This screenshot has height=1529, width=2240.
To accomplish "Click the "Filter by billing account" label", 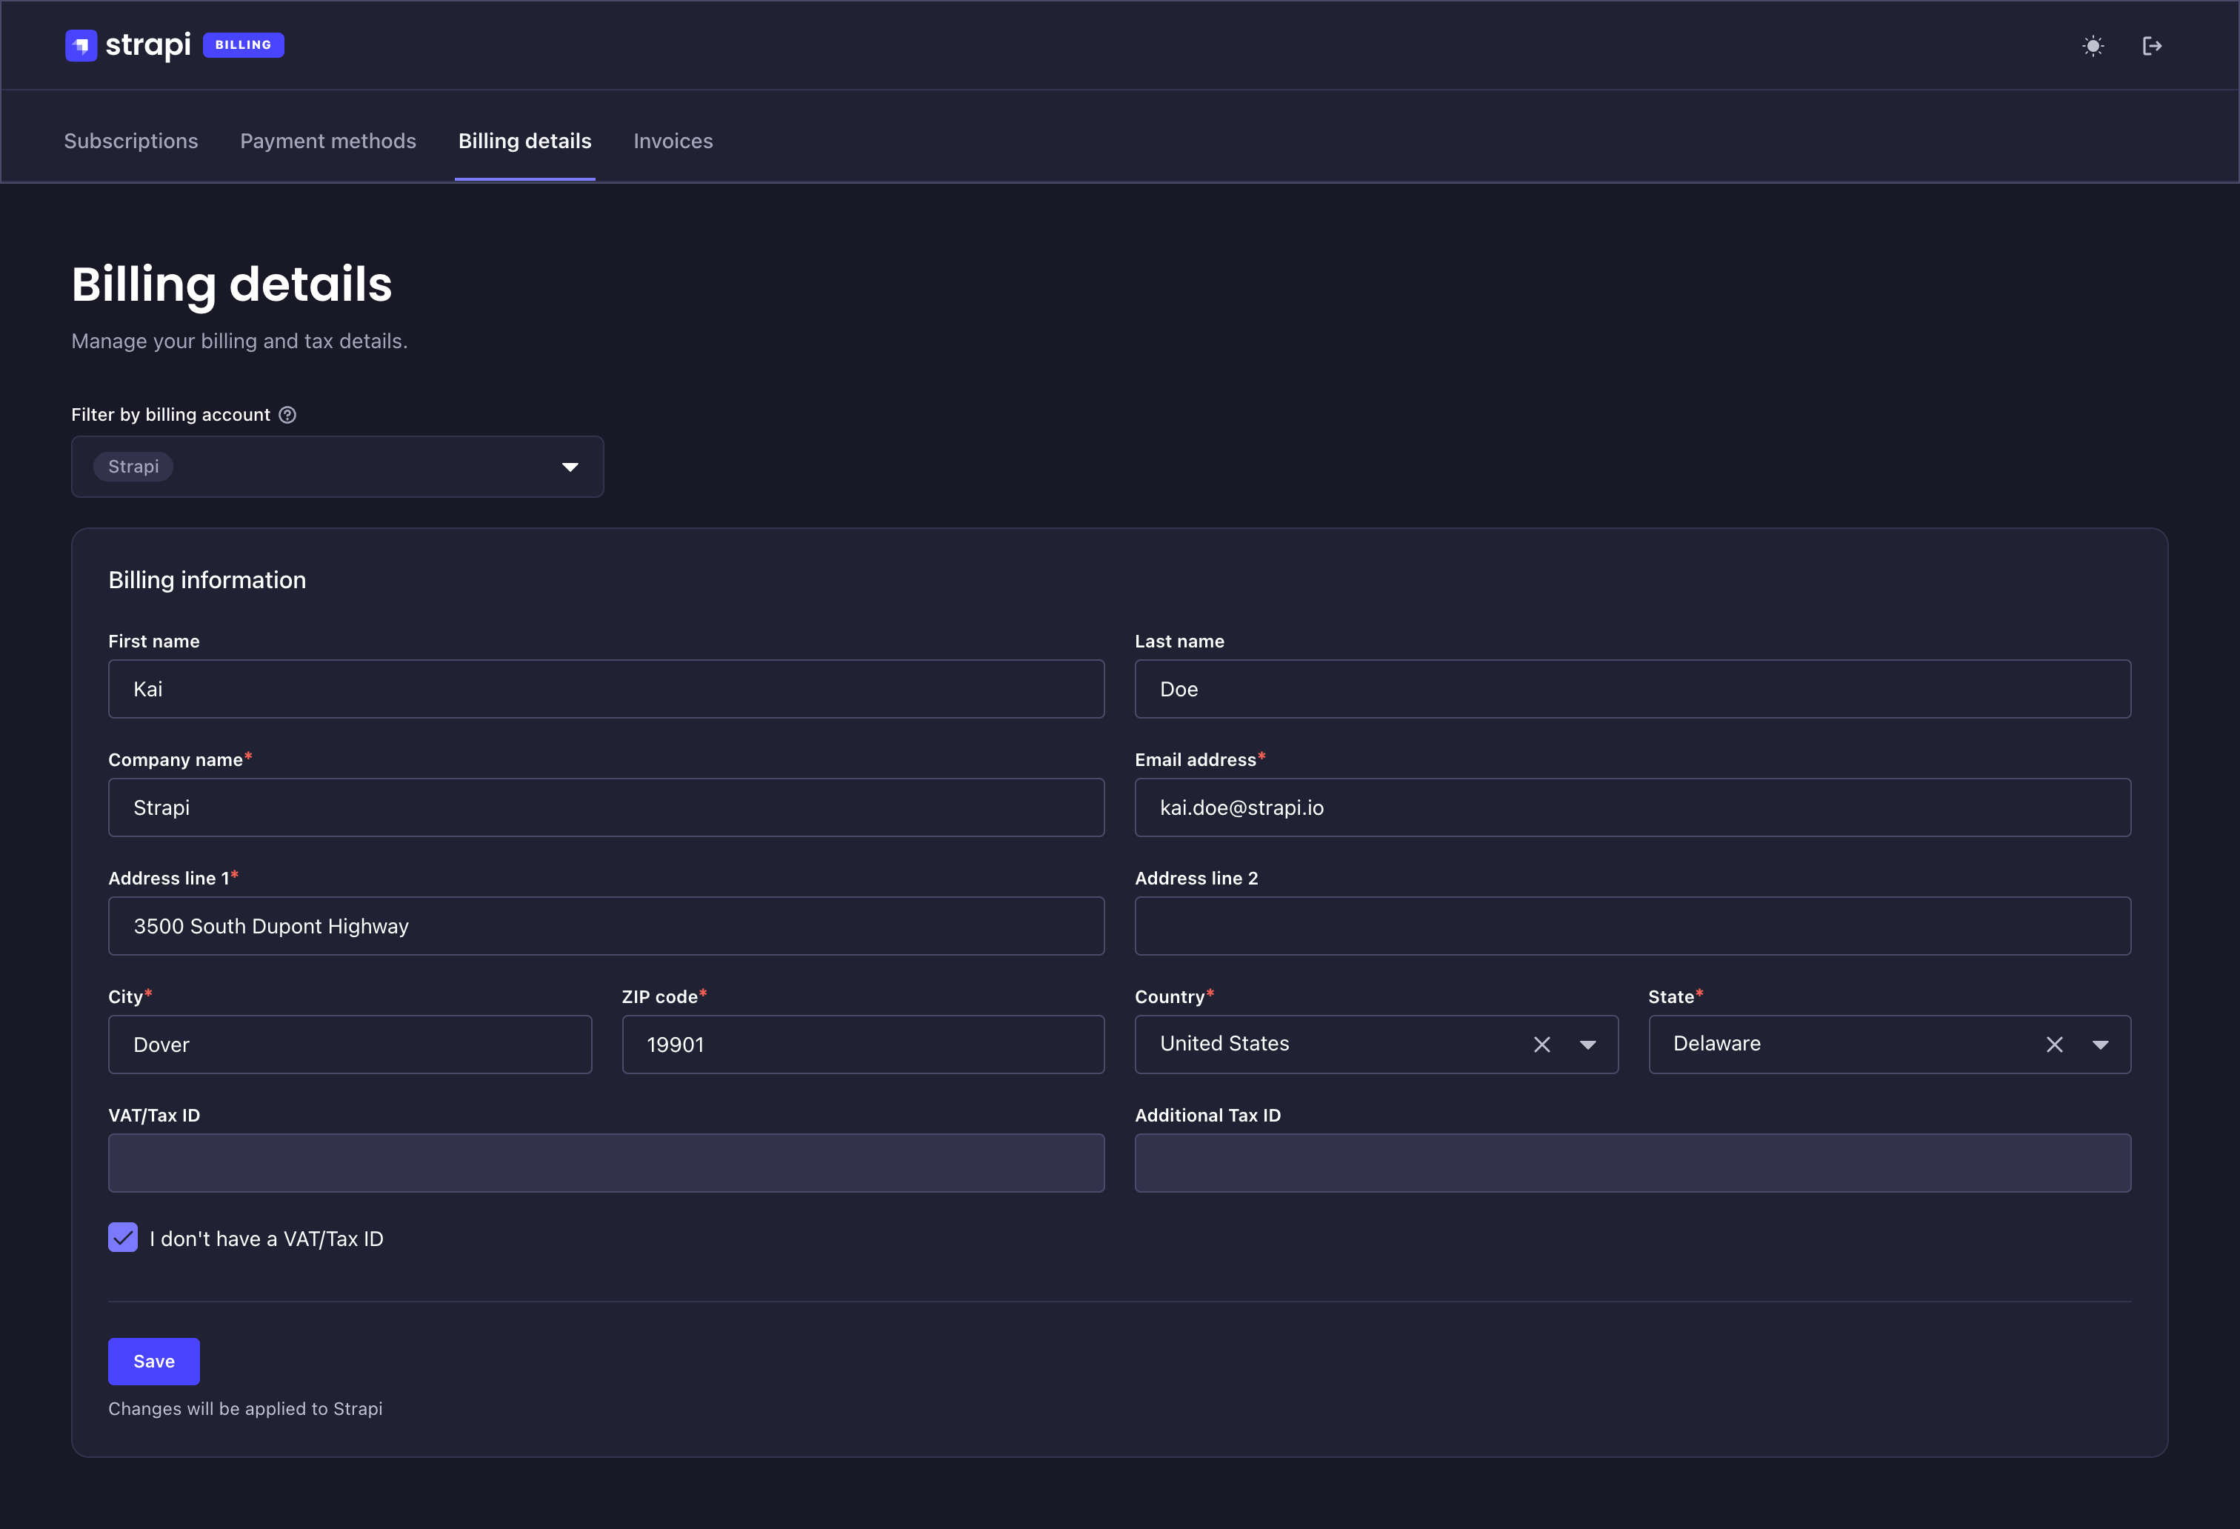I will point(170,415).
